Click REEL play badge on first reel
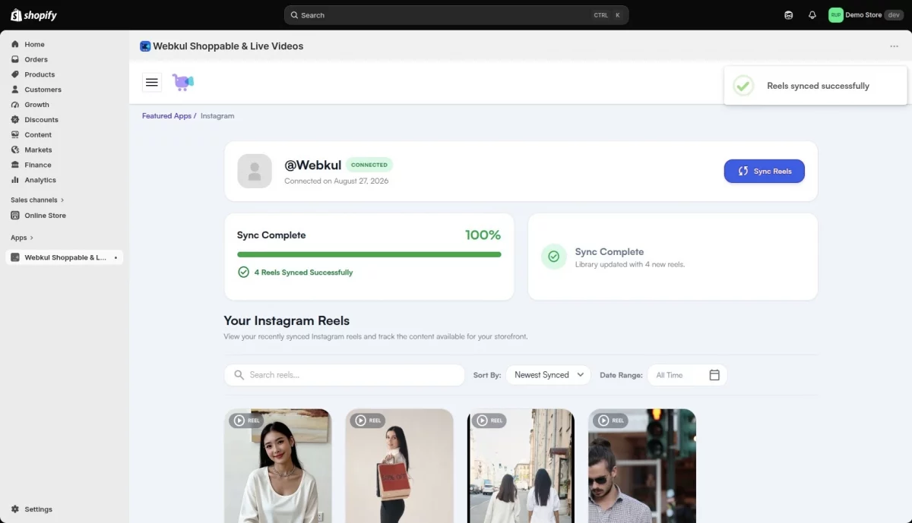 (x=246, y=421)
